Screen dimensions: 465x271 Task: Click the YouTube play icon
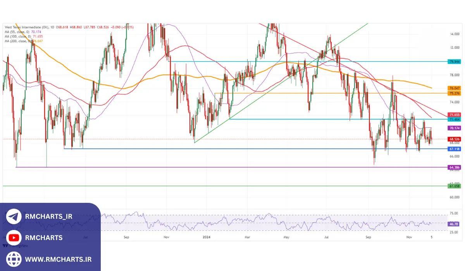pyautogui.click(x=14, y=238)
